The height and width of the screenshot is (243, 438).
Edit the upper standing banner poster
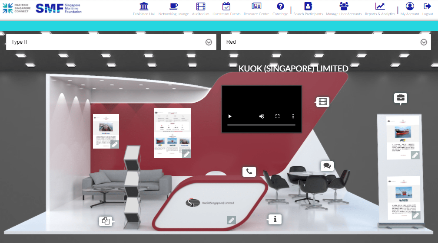point(415,155)
